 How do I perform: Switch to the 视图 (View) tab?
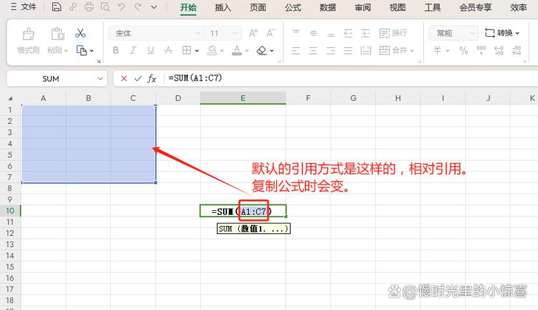point(398,7)
